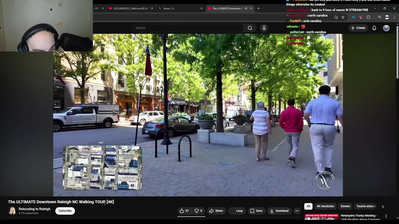Restore down the browser window
This screenshot has height=224, width=399.
click(385, 8)
